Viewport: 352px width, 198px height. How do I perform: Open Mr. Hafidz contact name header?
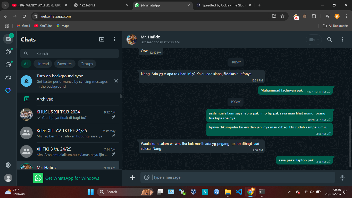[150, 37]
